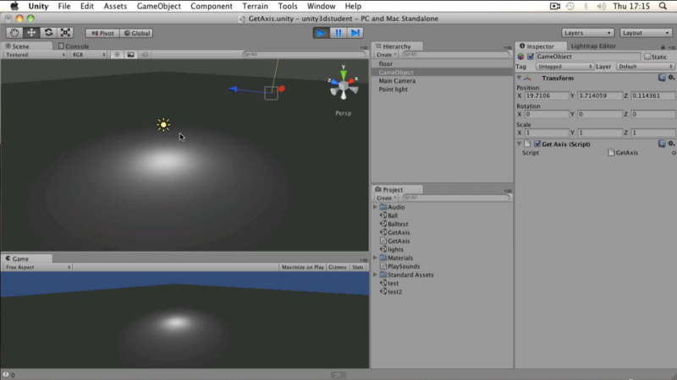Toggle scene lighting sun icon
The image size is (677, 380).
tap(117, 55)
